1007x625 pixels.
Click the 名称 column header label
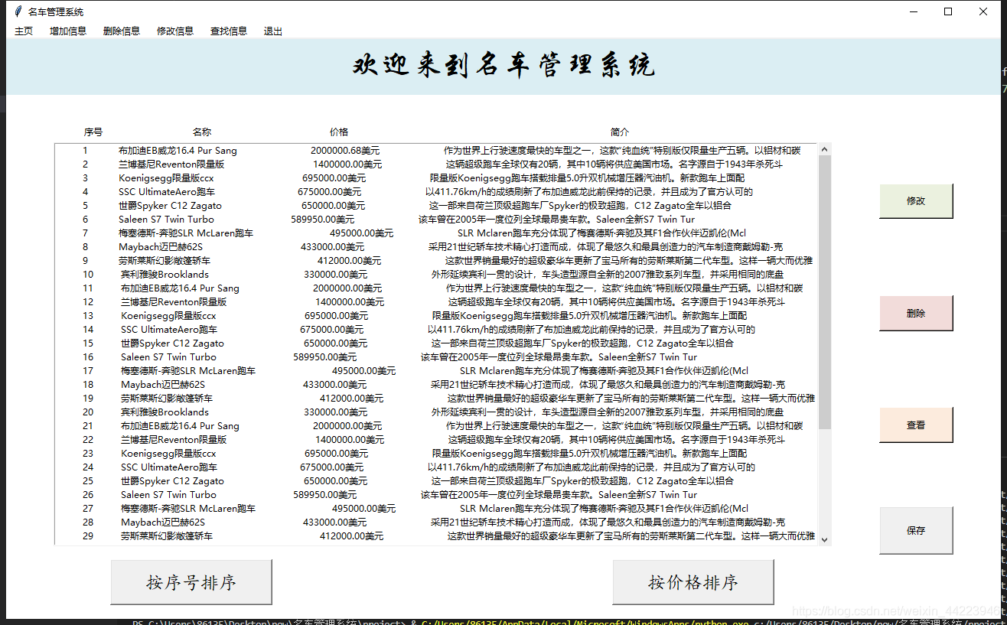pyautogui.click(x=202, y=132)
